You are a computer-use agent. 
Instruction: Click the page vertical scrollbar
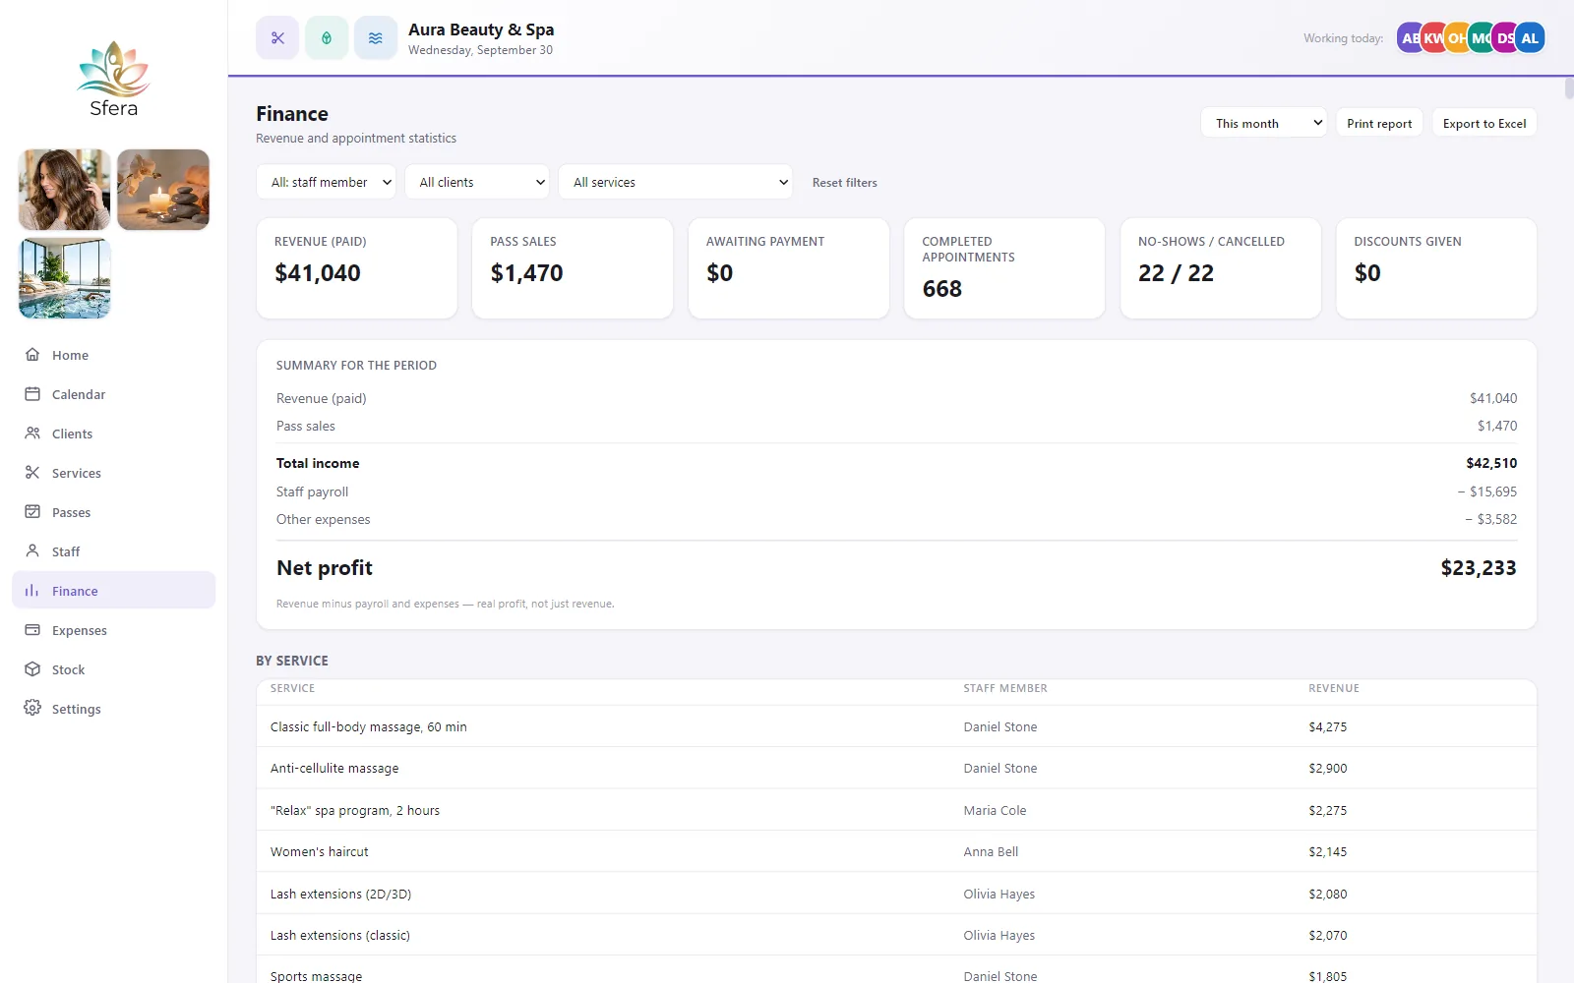[x=1569, y=87]
